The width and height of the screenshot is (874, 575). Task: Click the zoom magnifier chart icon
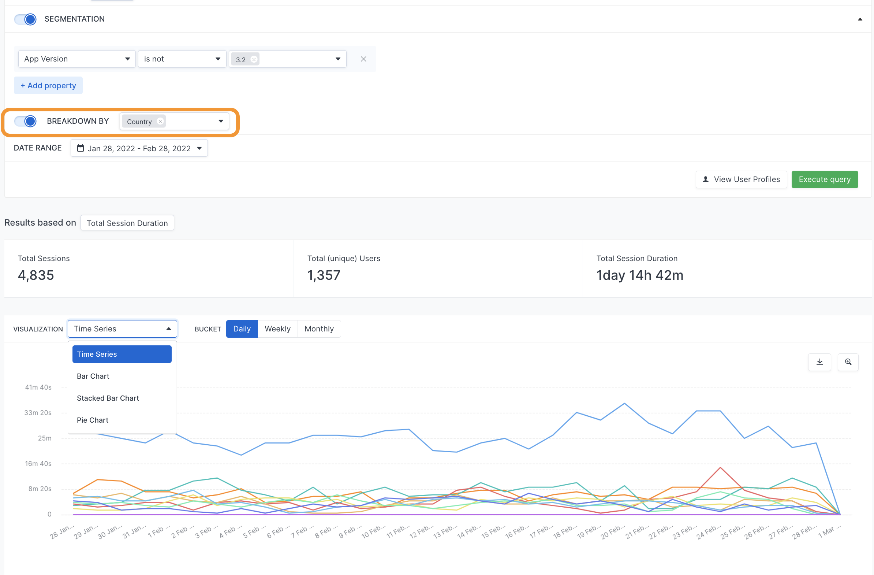pyautogui.click(x=848, y=362)
